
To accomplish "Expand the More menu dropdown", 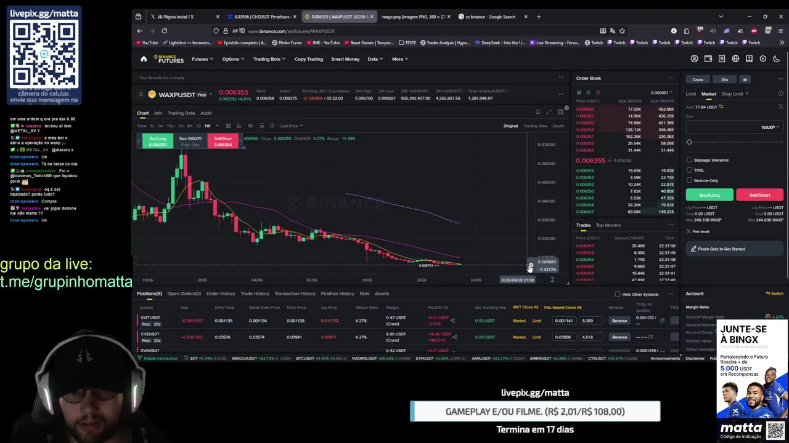I will [400, 59].
